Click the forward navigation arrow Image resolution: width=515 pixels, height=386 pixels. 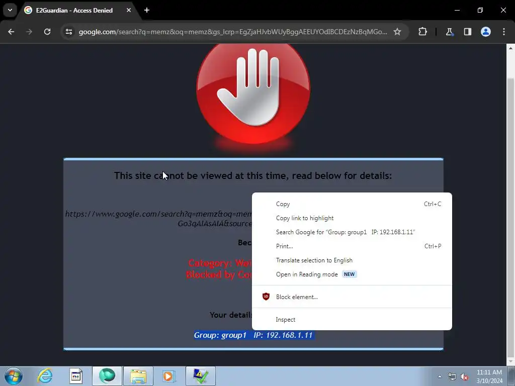[x=29, y=32]
